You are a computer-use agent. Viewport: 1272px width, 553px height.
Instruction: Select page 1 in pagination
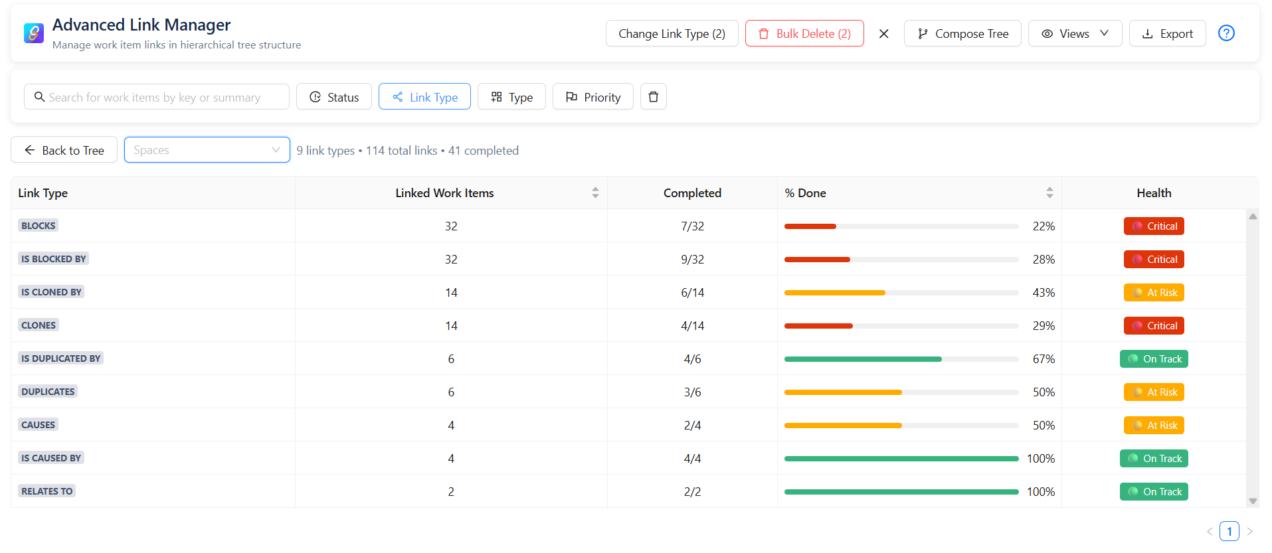1229,531
